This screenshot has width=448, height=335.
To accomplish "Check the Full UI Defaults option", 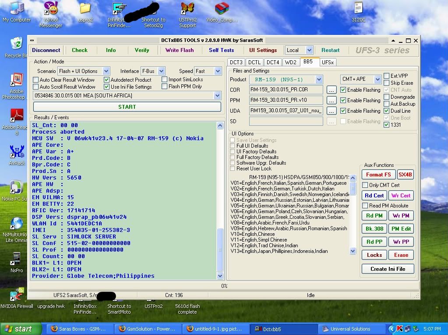I will click(x=232, y=146).
